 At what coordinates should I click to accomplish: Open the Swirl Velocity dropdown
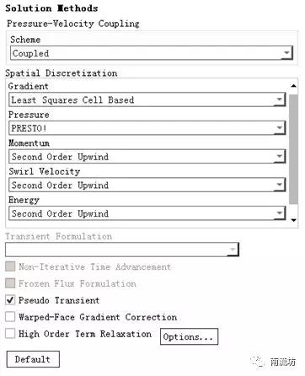pos(279,185)
